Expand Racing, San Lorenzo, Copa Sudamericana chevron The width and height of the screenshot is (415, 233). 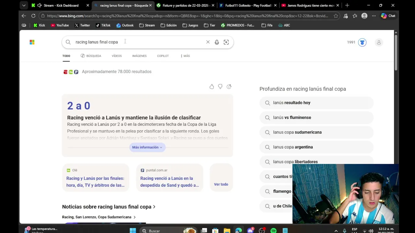click(x=134, y=217)
